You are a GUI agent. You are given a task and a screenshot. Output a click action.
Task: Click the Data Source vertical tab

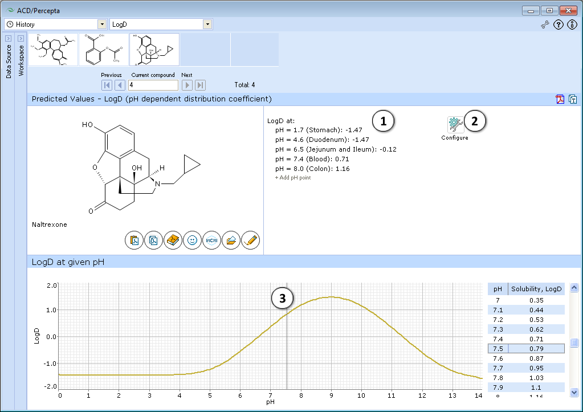[9, 62]
